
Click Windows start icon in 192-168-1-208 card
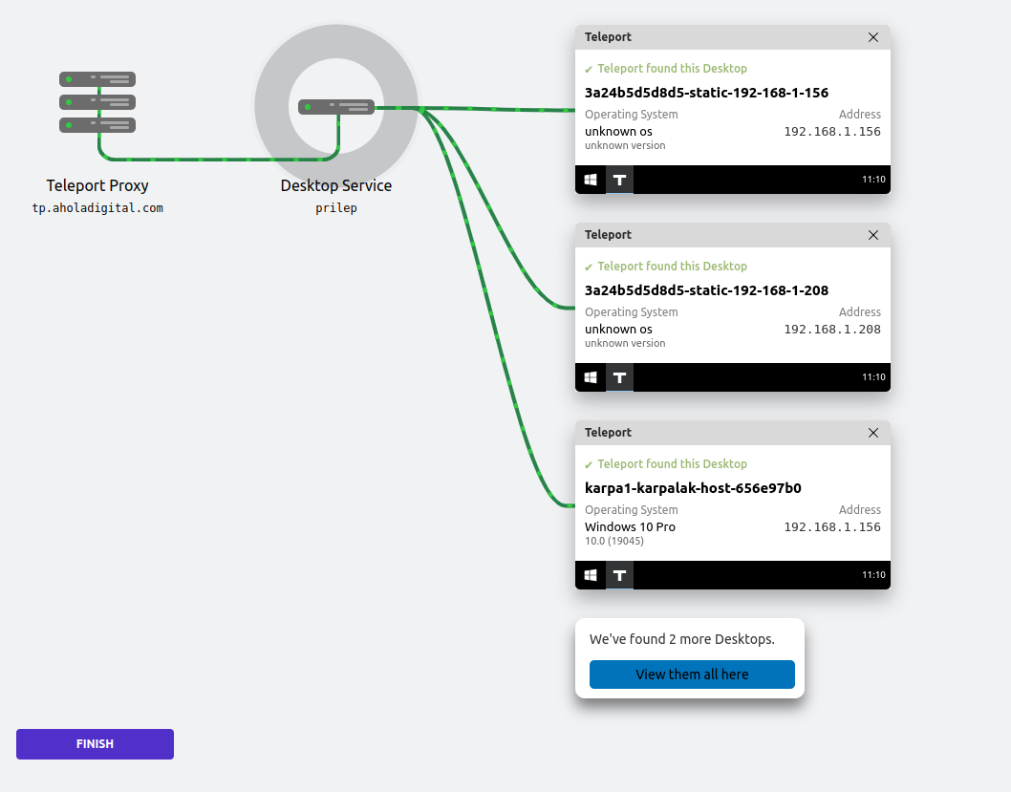(x=591, y=377)
